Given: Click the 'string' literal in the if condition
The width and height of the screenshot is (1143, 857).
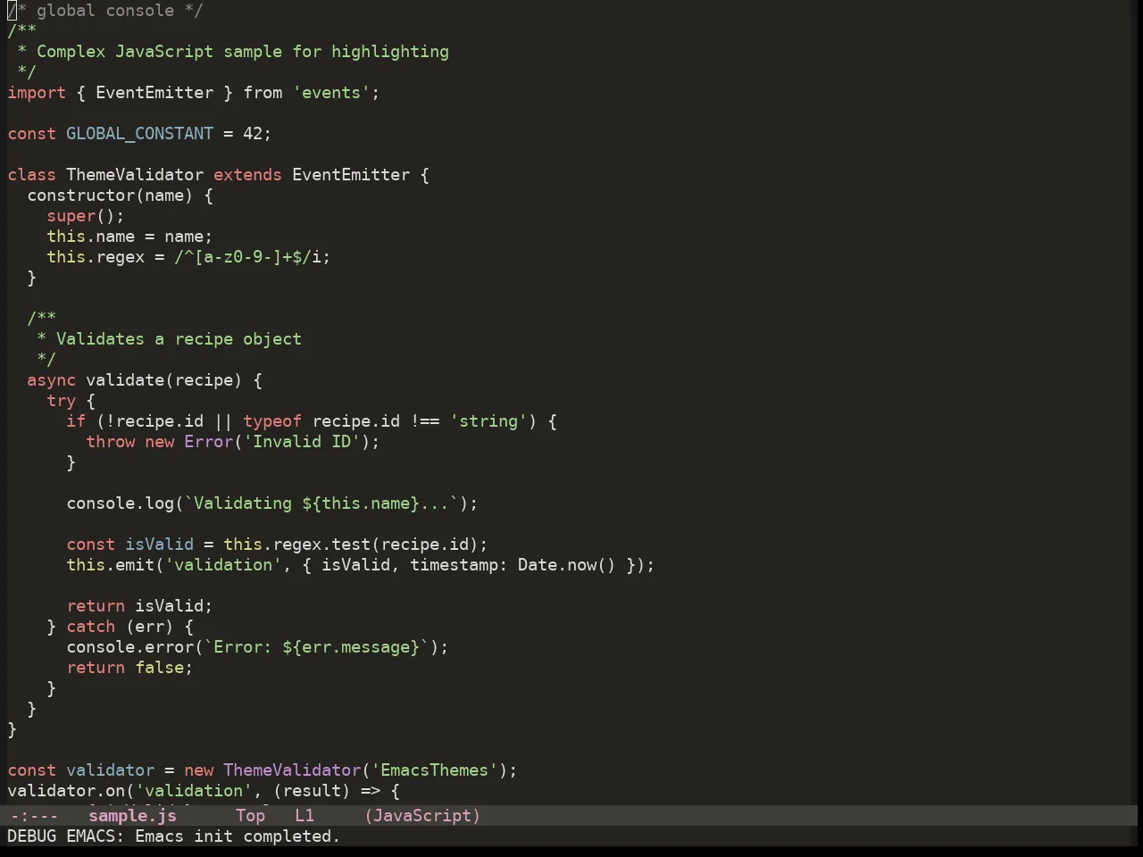Looking at the screenshot, I should [x=488, y=421].
